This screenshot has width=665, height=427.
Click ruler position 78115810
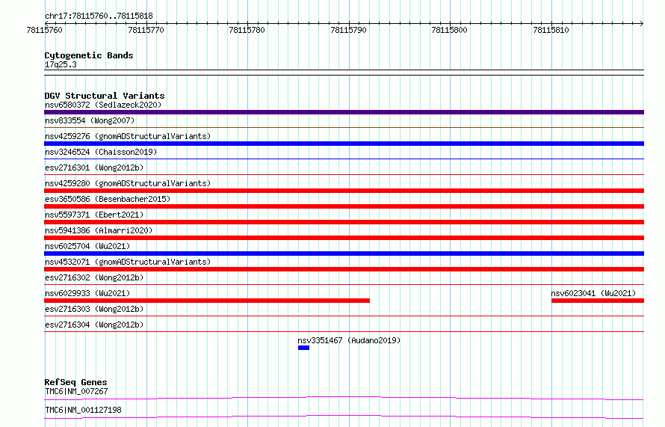coord(551,30)
